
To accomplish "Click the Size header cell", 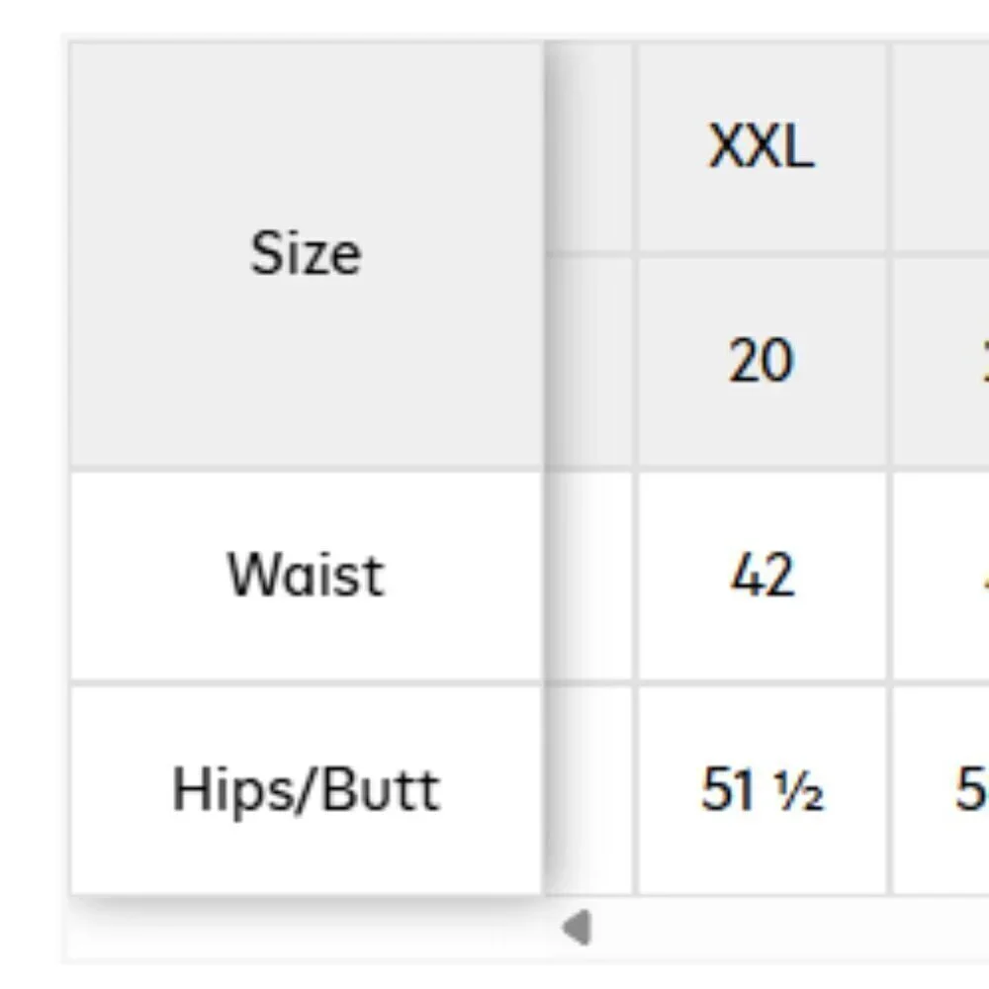I will pyautogui.click(x=307, y=255).
